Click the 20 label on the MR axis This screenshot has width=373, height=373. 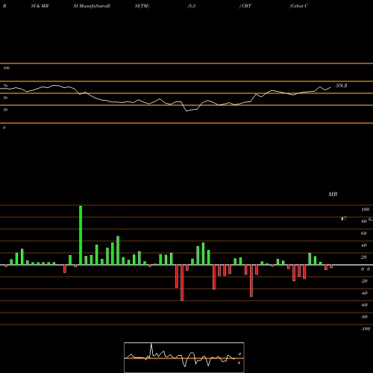pyautogui.click(x=364, y=257)
